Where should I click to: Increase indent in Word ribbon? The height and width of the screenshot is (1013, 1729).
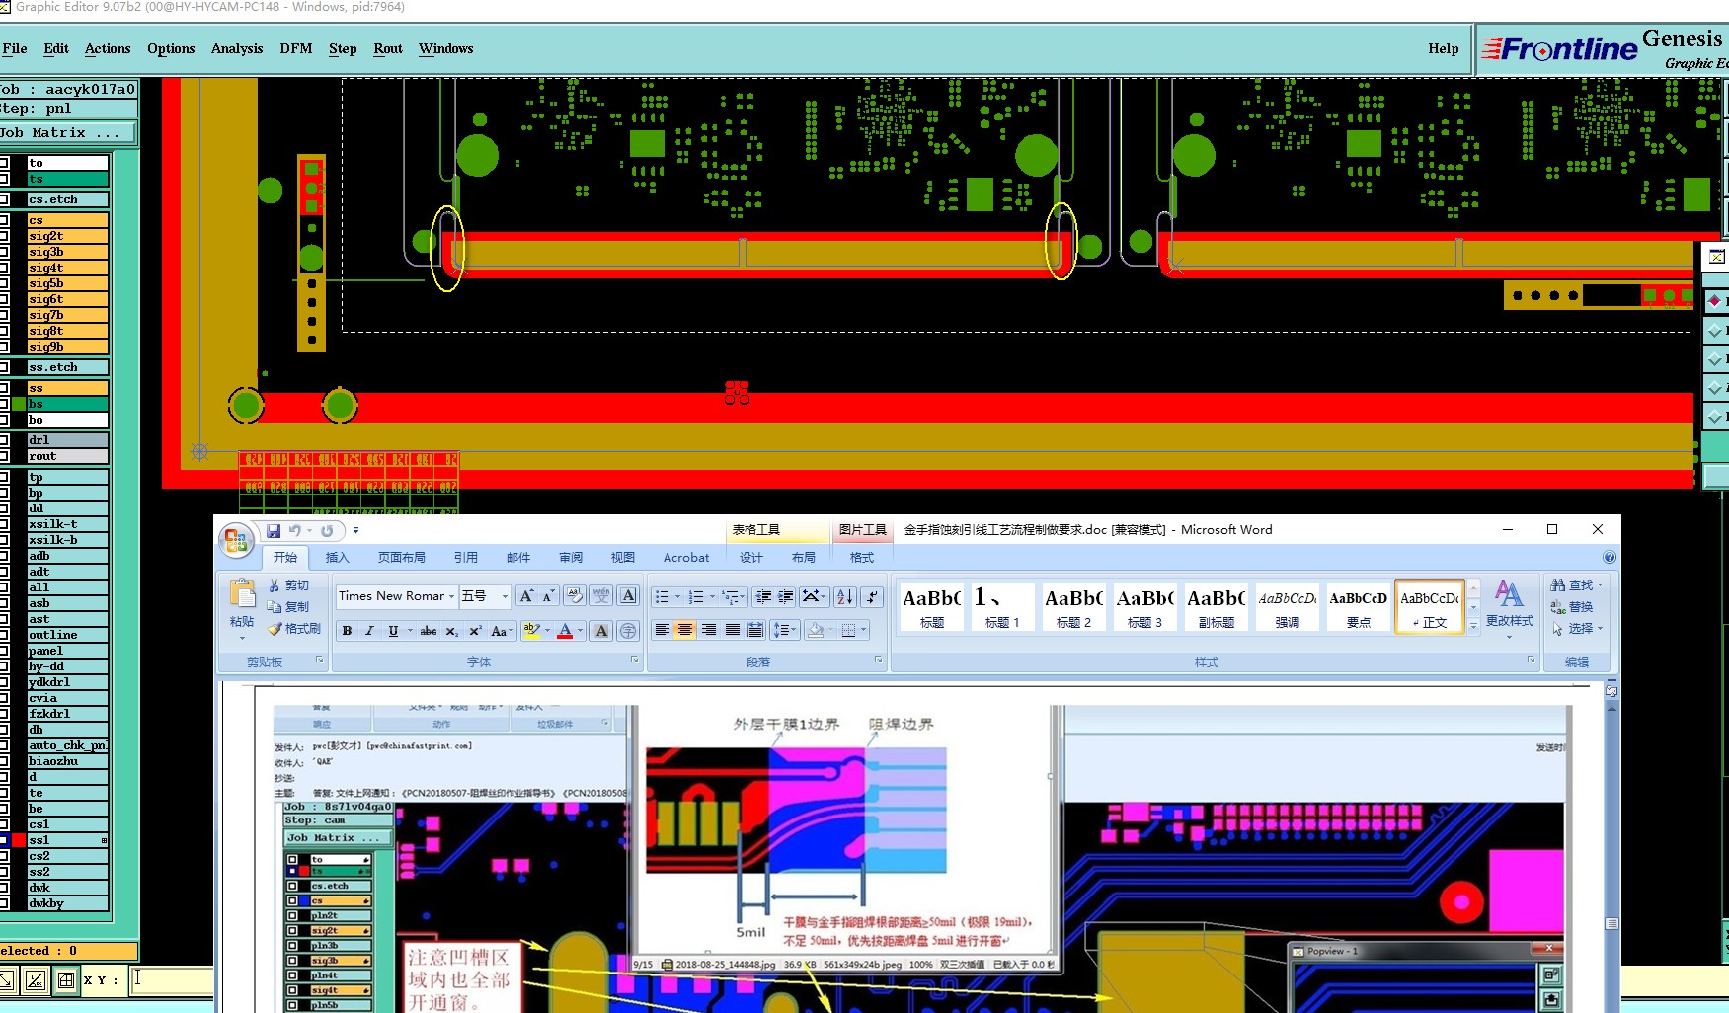click(786, 596)
